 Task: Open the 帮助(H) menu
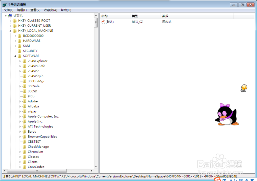click(66, 10)
